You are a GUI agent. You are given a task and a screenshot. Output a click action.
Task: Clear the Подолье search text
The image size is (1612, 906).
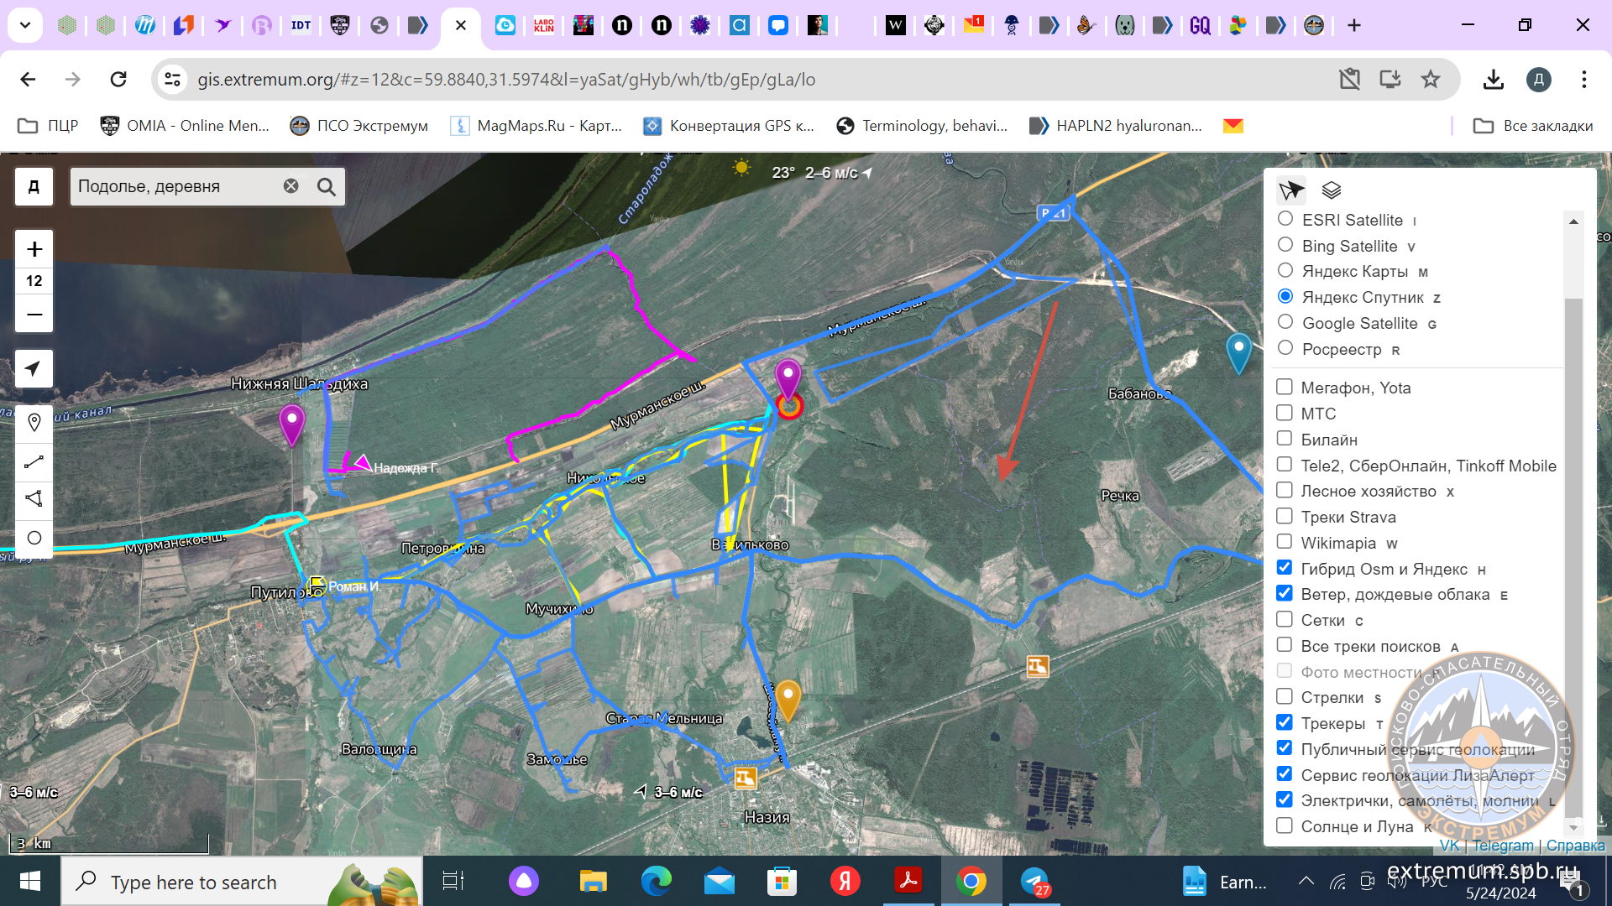(290, 186)
